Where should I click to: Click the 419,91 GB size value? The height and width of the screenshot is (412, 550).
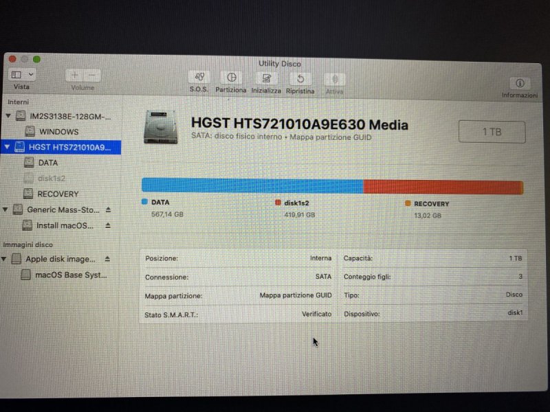click(x=300, y=215)
